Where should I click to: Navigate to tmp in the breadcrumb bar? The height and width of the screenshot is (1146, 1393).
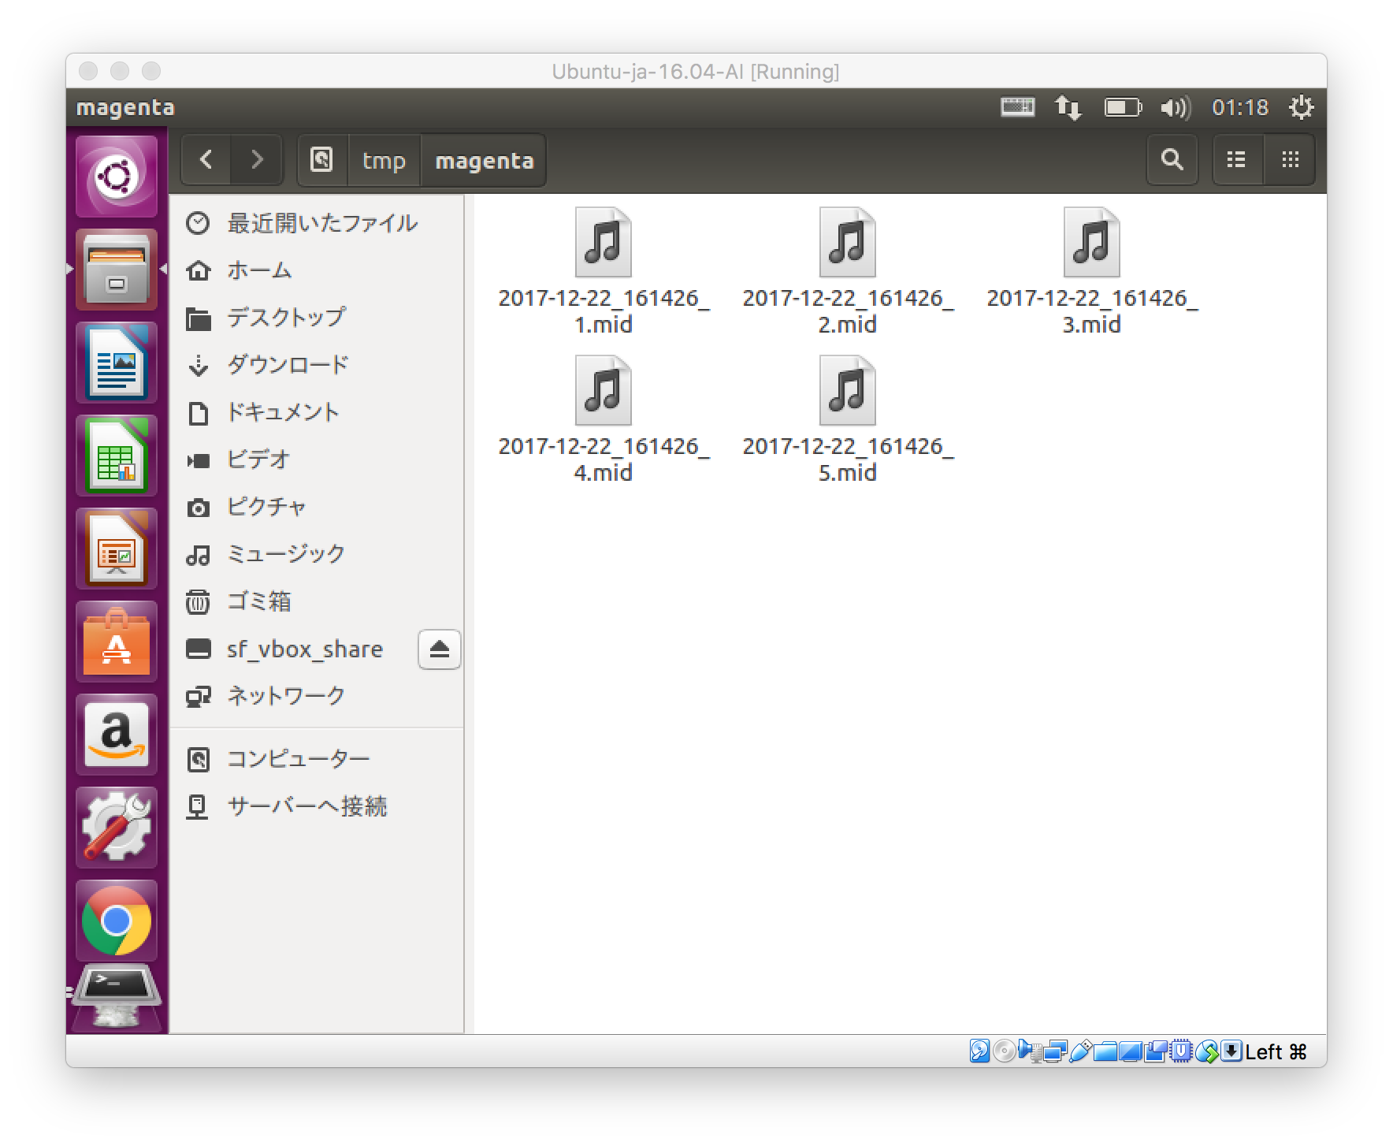(384, 160)
